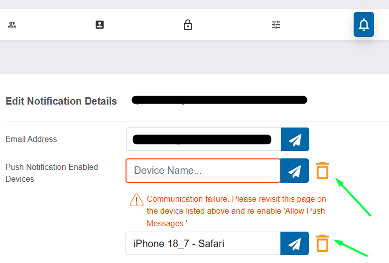Click the gray banner below the tab bar
The height and width of the screenshot is (263, 389).
pyautogui.click(x=194, y=57)
